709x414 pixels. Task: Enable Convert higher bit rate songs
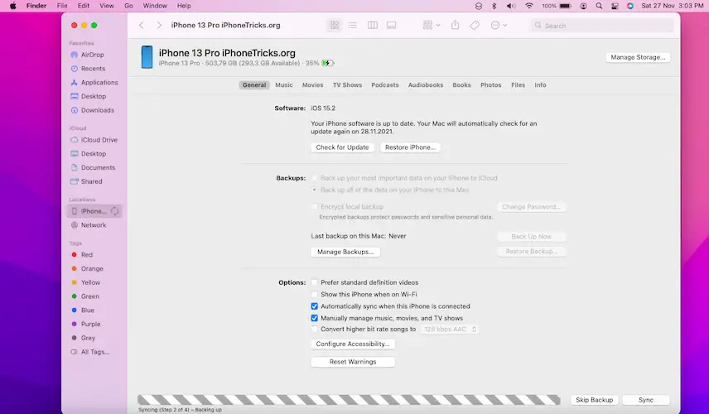tap(314, 329)
